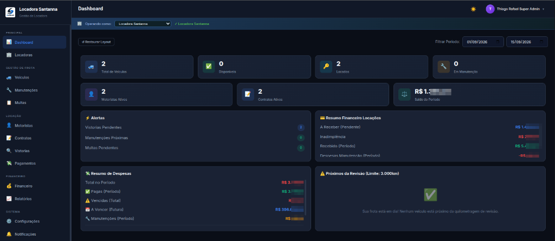Click the Multas clipboard icon in sidebar
The height and width of the screenshot is (241, 555).
pos(9,103)
